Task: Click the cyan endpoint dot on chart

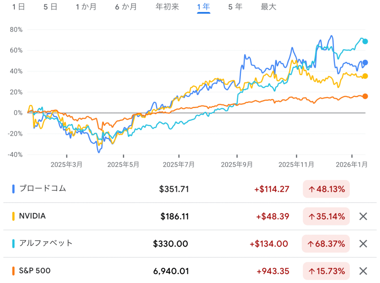Action: (x=365, y=41)
